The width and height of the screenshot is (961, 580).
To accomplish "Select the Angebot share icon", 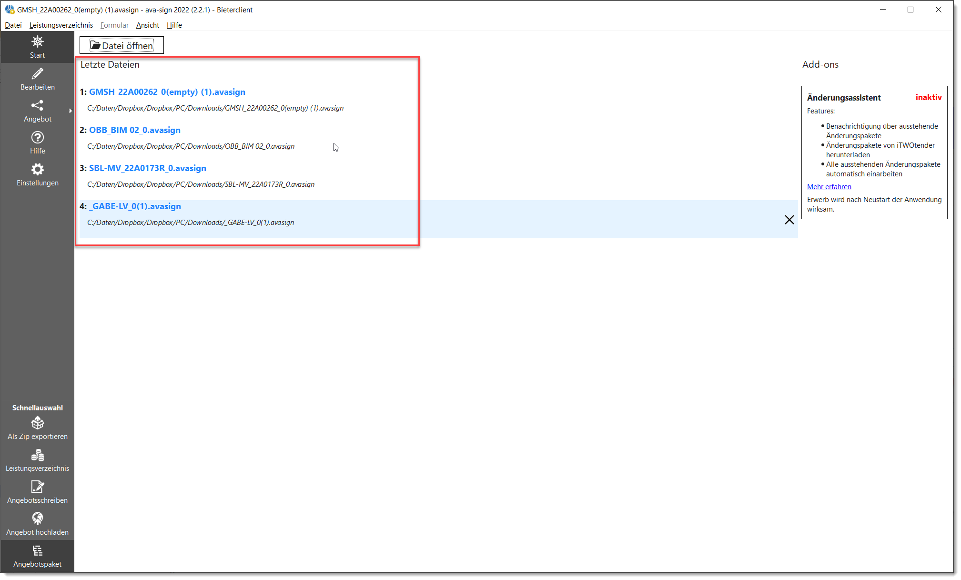I will (x=37, y=105).
